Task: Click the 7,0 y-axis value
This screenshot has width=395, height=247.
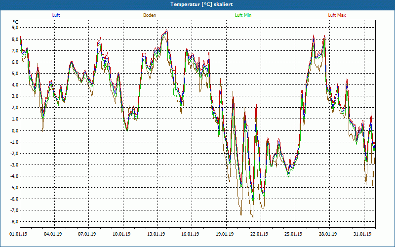Action: (x=15, y=50)
